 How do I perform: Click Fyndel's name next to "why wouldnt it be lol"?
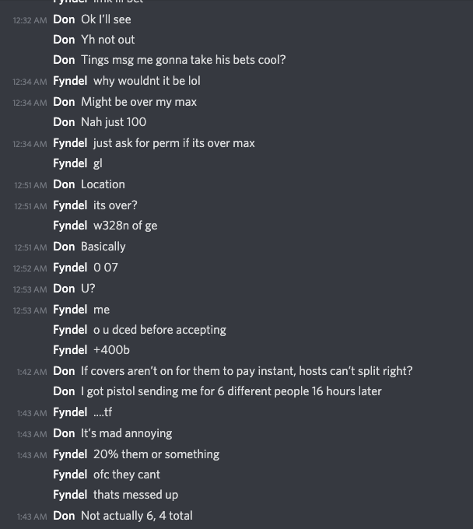[x=70, y=81]
